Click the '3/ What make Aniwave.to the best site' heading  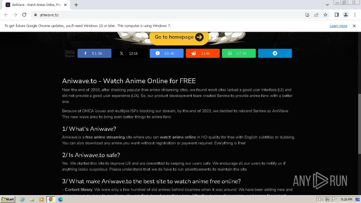point(151,181)
